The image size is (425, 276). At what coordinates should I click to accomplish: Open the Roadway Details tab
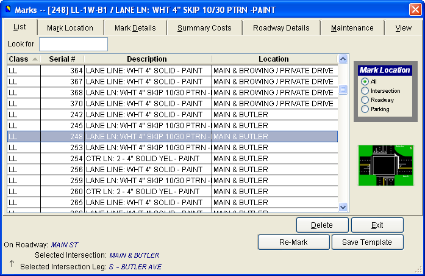(x=281, y=28)
